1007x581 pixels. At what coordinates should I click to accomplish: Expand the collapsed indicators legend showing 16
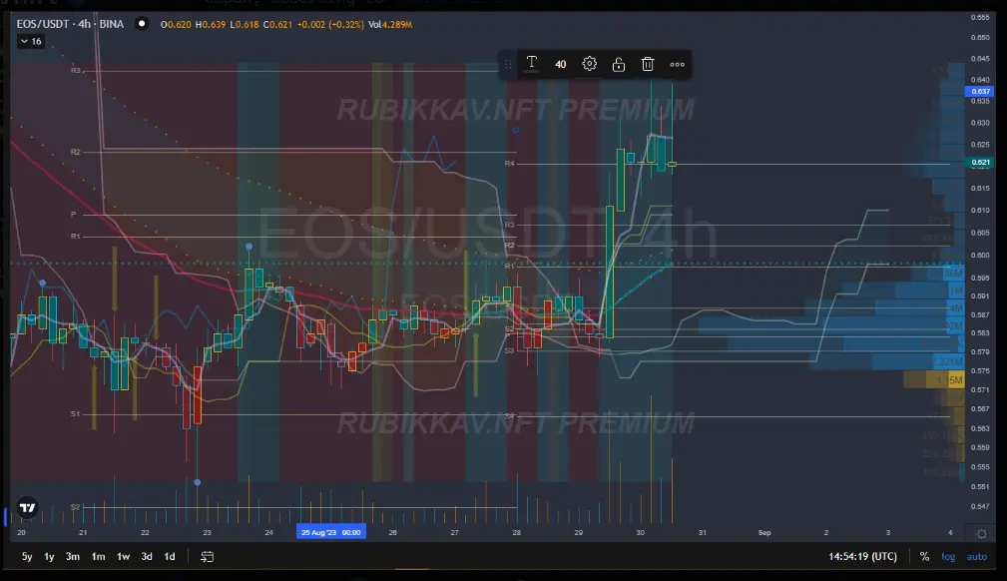pyautogui.click(x=31, y=41)
